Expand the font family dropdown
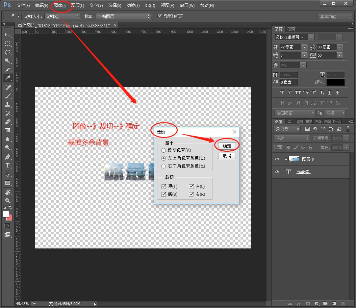The height and width of the screenshot is (308, 356). pyautogui.click(x=311, y=37)
